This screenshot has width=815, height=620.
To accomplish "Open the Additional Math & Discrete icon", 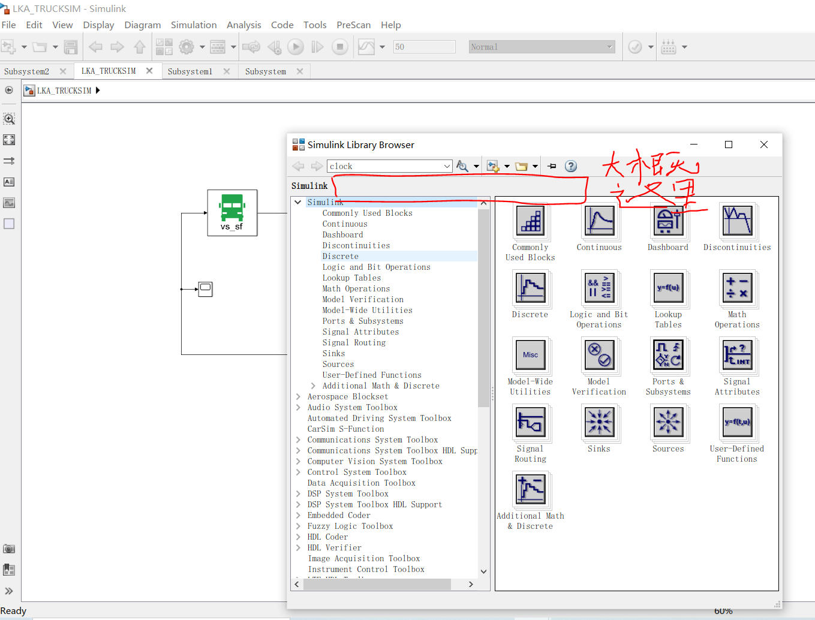I will [x=530, y=490].
